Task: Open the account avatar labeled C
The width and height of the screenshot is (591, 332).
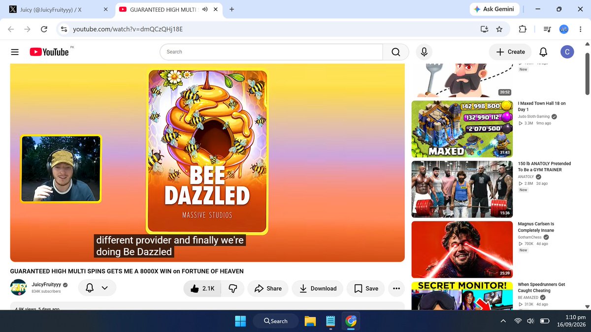Action: pyautogui.click(x=567, y=52)
